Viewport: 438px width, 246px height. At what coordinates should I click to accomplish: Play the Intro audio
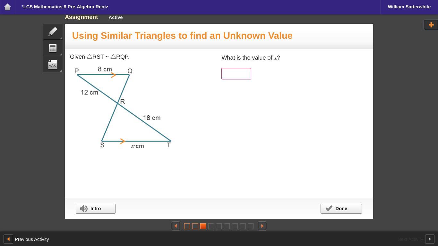pos(96,209)
